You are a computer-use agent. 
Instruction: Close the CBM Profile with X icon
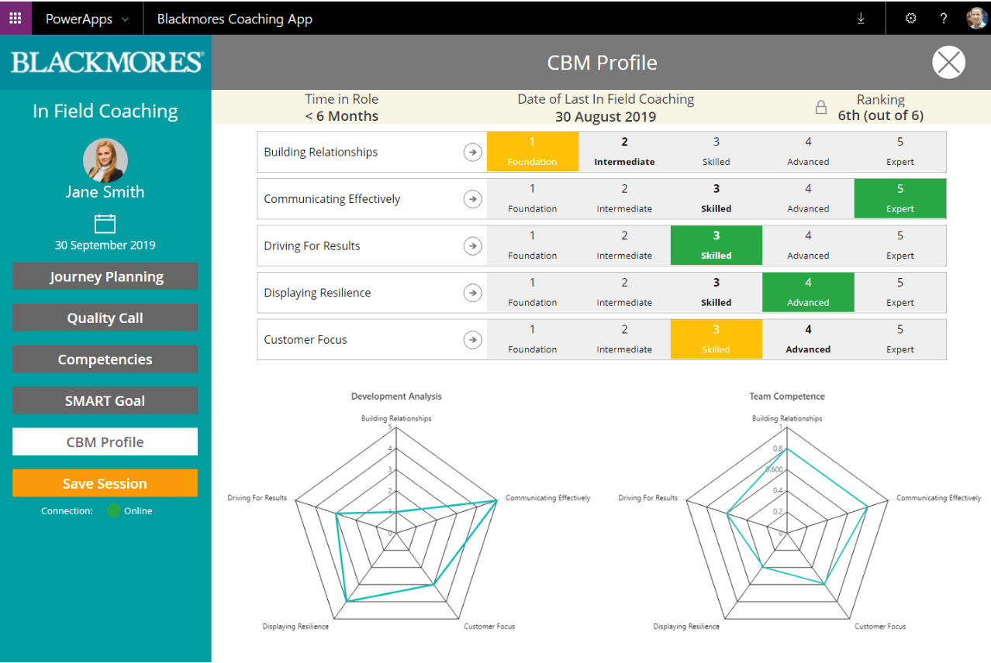tap(948, 63)
